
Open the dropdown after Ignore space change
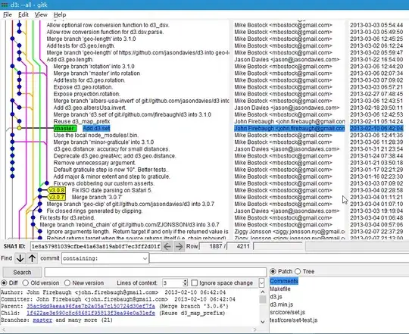pyautogui.click(x=261, y=283)
